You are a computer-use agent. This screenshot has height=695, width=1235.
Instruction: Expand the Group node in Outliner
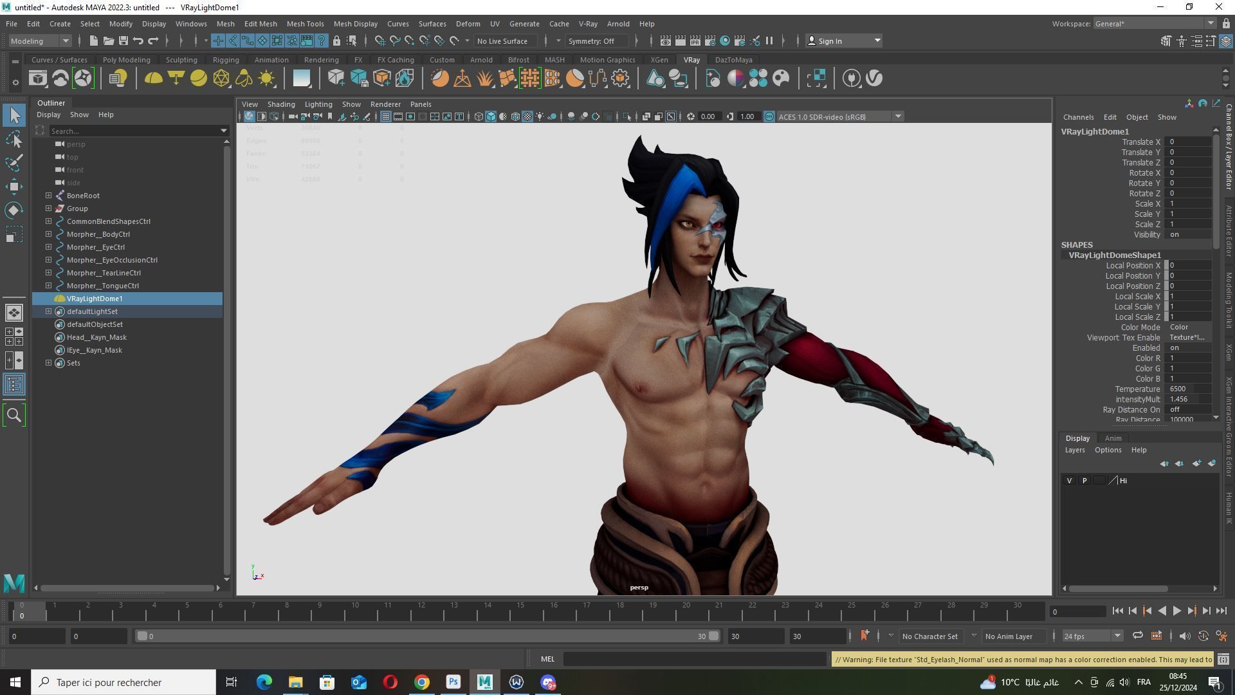click(49, 208)
